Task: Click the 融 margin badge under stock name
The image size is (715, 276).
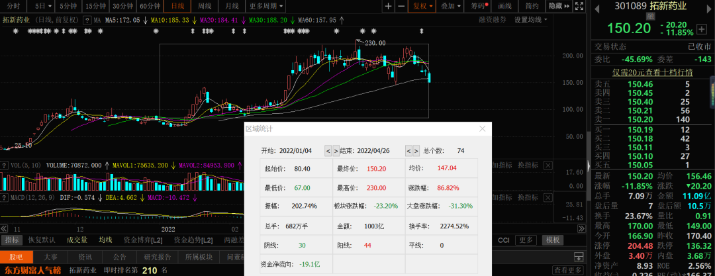Action: click(x=651, y=15)
